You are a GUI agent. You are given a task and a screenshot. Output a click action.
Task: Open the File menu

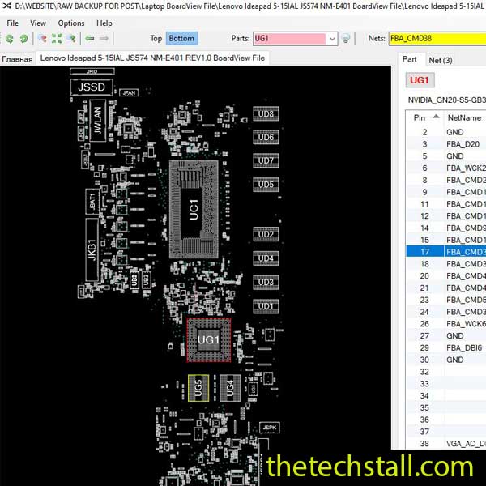click(x=12, y=23)
